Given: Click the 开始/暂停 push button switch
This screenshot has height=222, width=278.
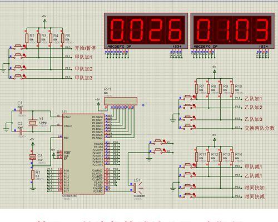Looking at the screenshot, I should (x=18, y=46).
